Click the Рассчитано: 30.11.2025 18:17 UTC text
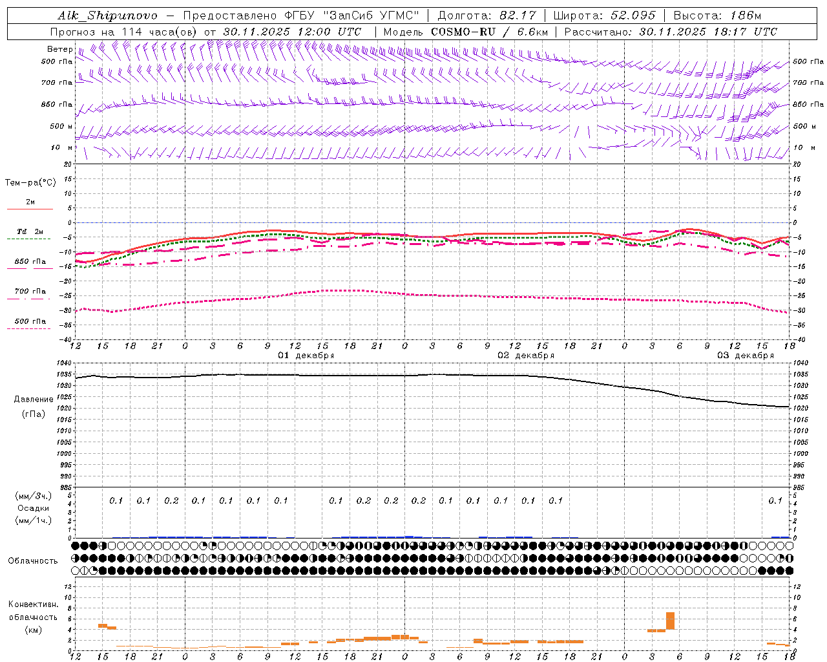 (x=671, y=32)
